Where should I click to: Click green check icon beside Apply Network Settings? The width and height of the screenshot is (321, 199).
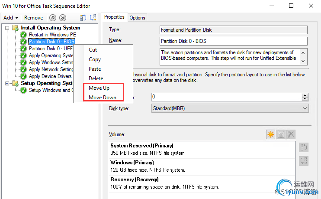pos(23,69)
